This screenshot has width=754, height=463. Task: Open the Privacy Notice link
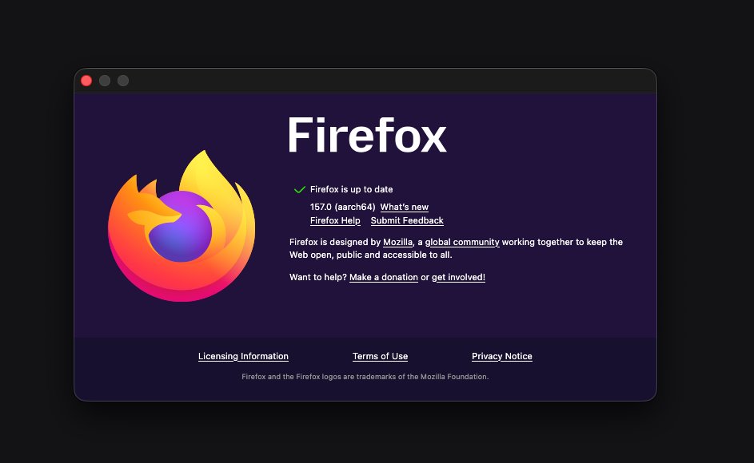(501, 356)
